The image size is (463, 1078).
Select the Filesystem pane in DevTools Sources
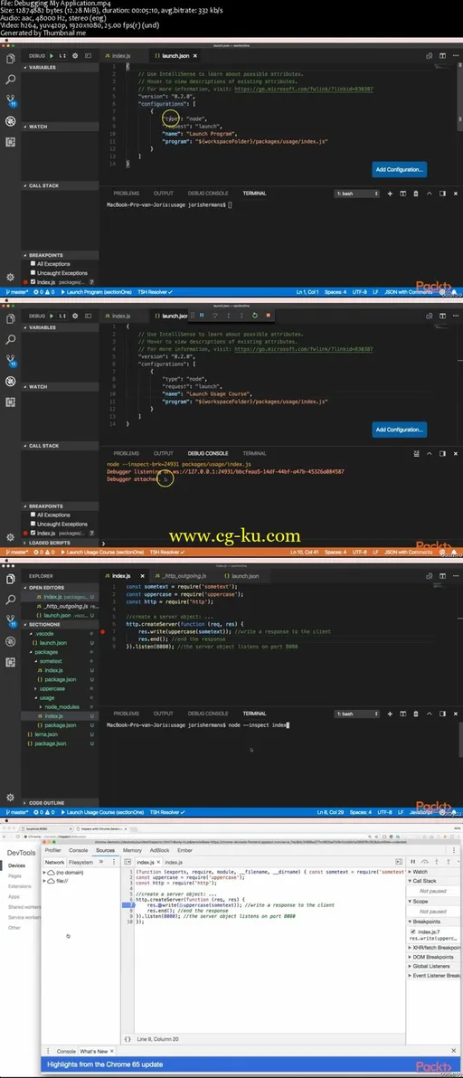tap(80, 862)
